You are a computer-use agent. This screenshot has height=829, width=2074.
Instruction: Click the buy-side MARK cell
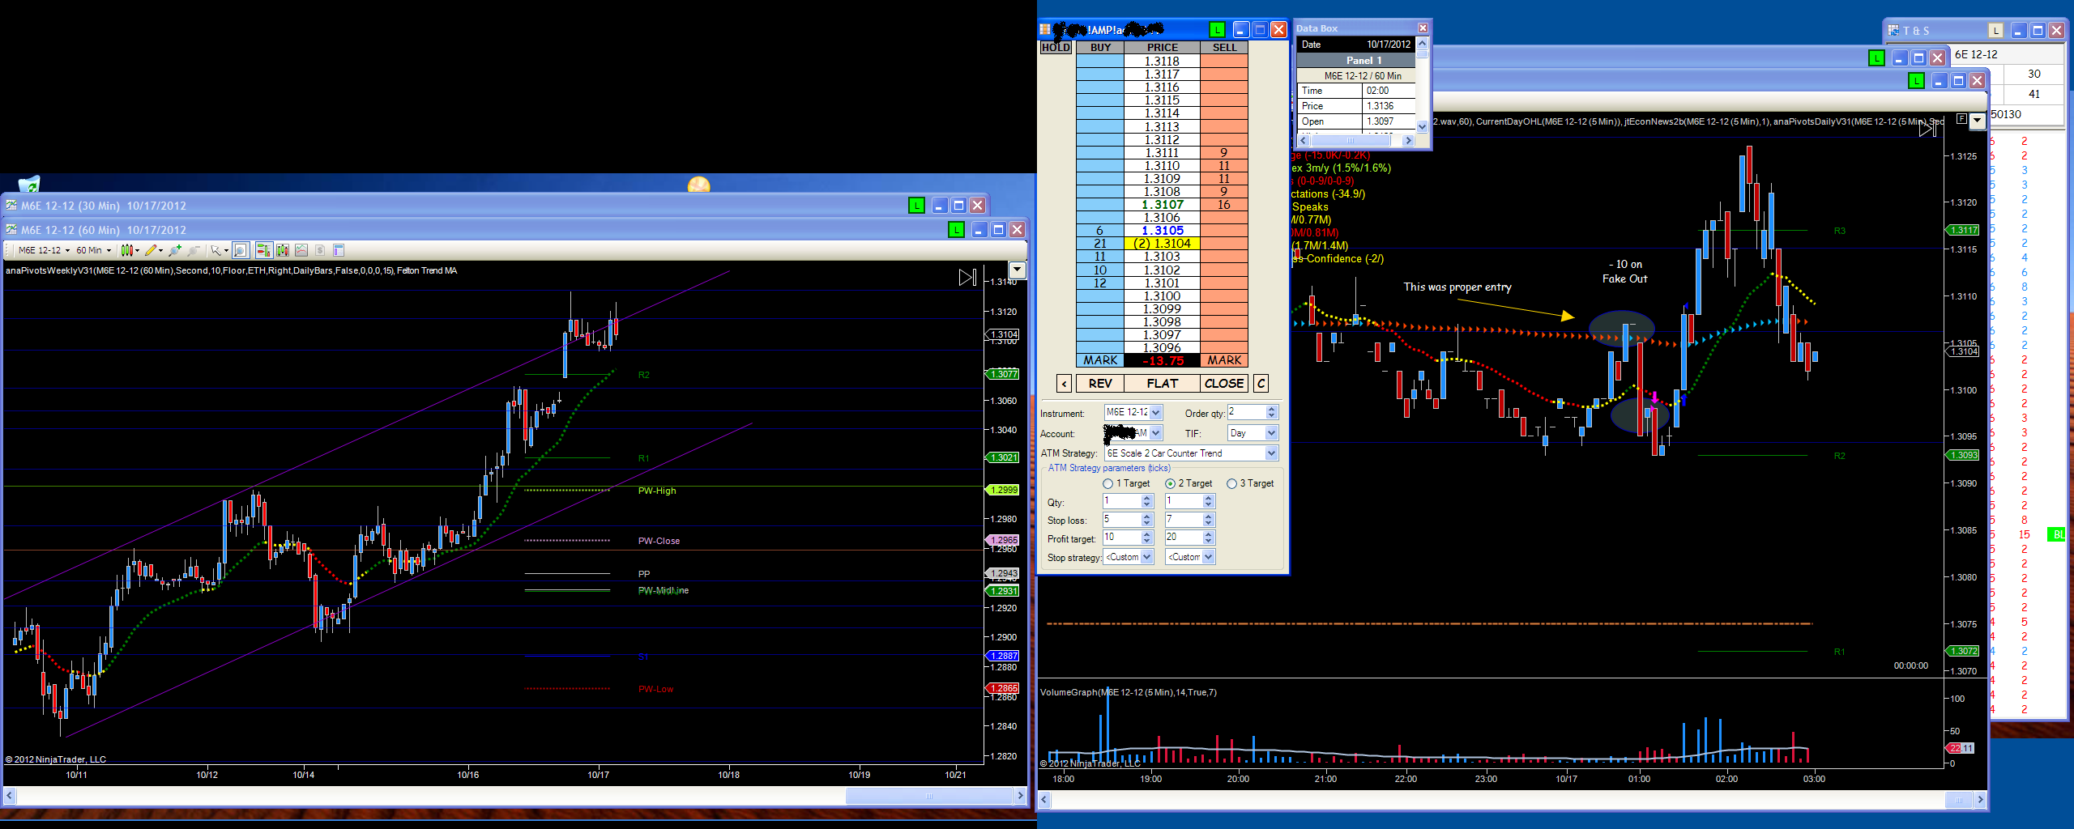click(x=1100, y=360)
